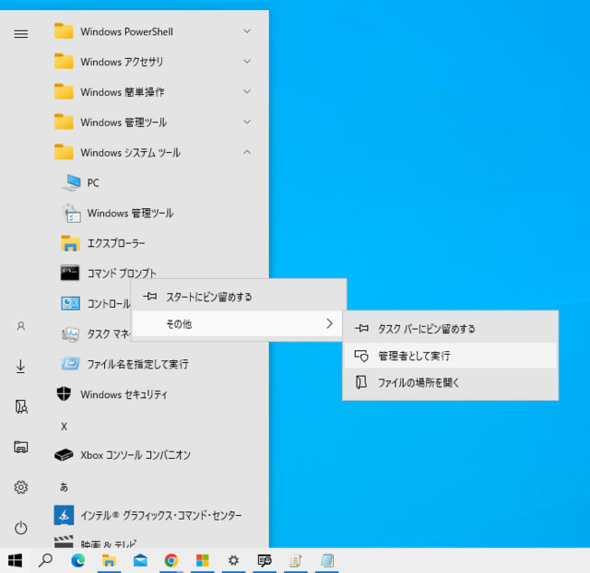Click the Windows Start button
This screenshot has width=590, height=573.
click(15, 559)
